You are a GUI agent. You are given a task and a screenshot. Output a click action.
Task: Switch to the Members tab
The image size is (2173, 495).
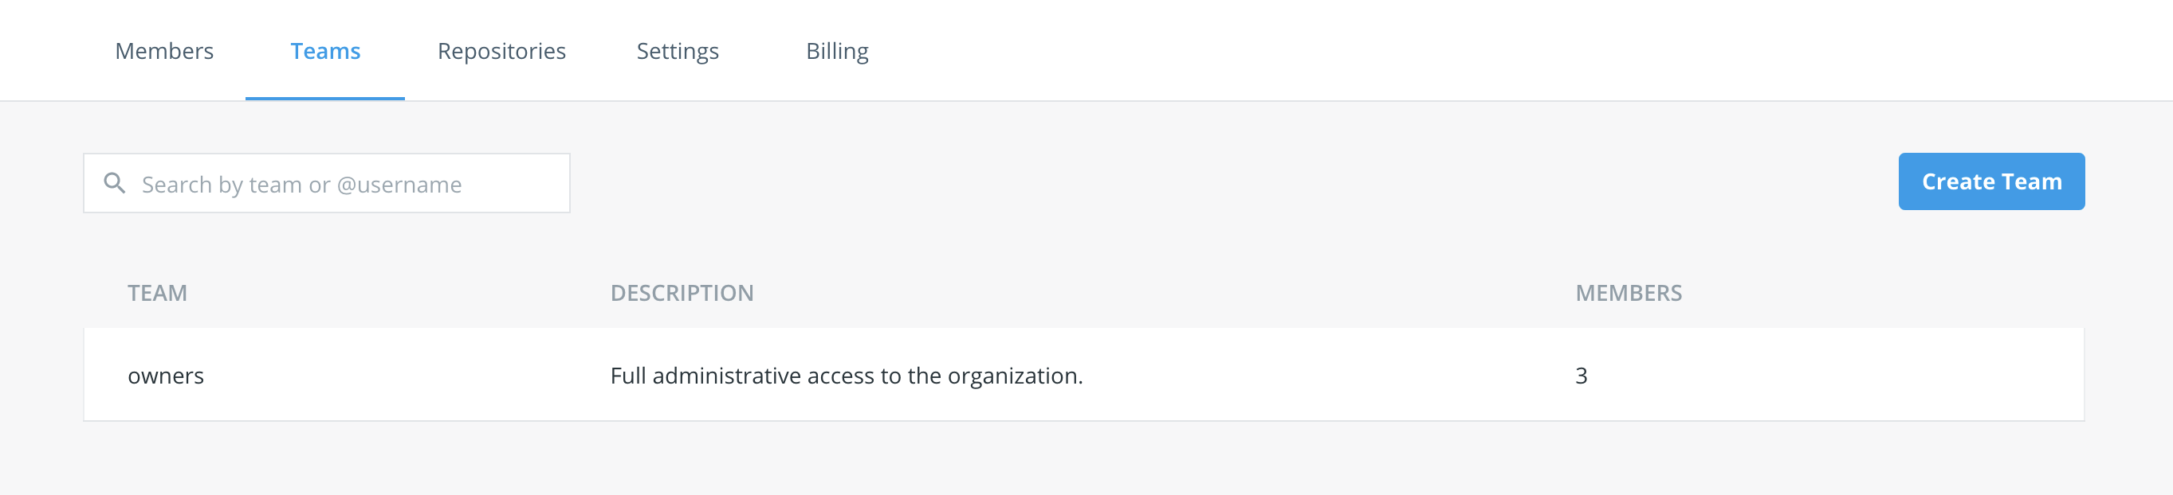163,50
